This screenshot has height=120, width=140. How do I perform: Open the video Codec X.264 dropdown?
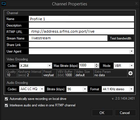pos(49,66)
